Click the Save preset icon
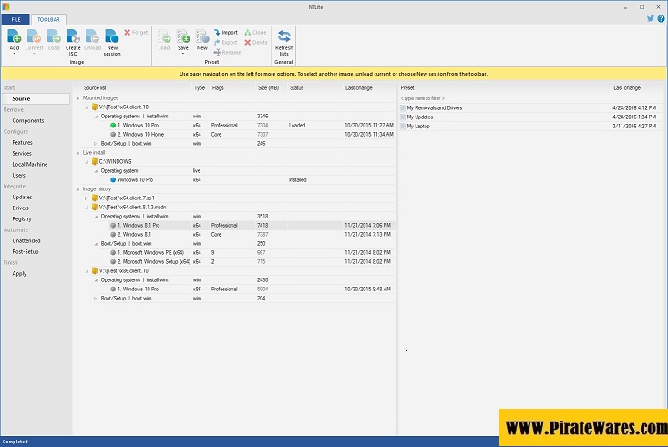 [x=183, y=36]
